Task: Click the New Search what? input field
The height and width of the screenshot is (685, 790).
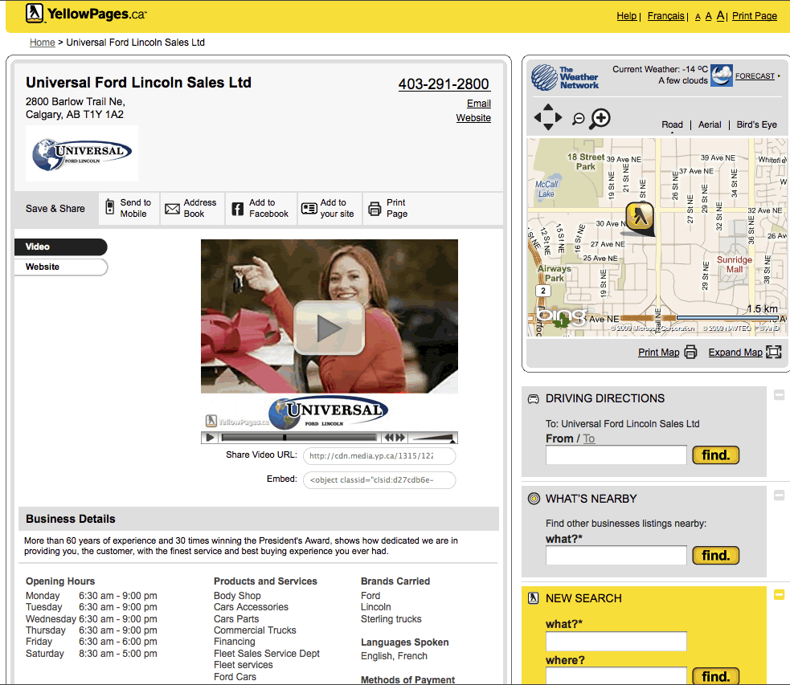Action: 616,641
